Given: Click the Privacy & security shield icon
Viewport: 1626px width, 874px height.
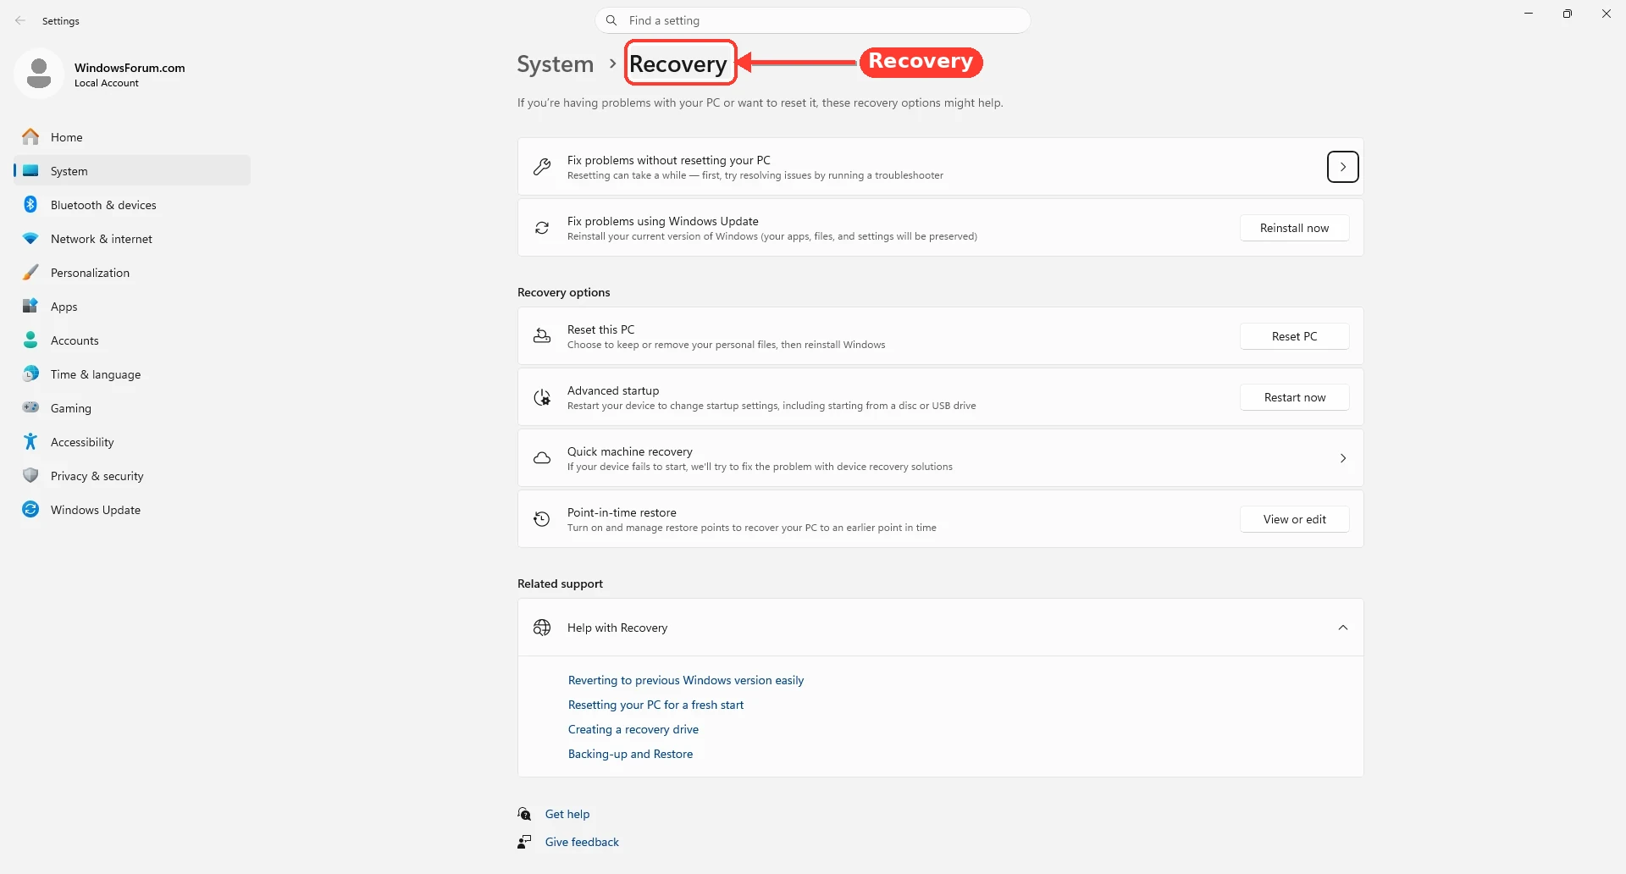Looking at the screenshot, I should click(x=30, y=475).
